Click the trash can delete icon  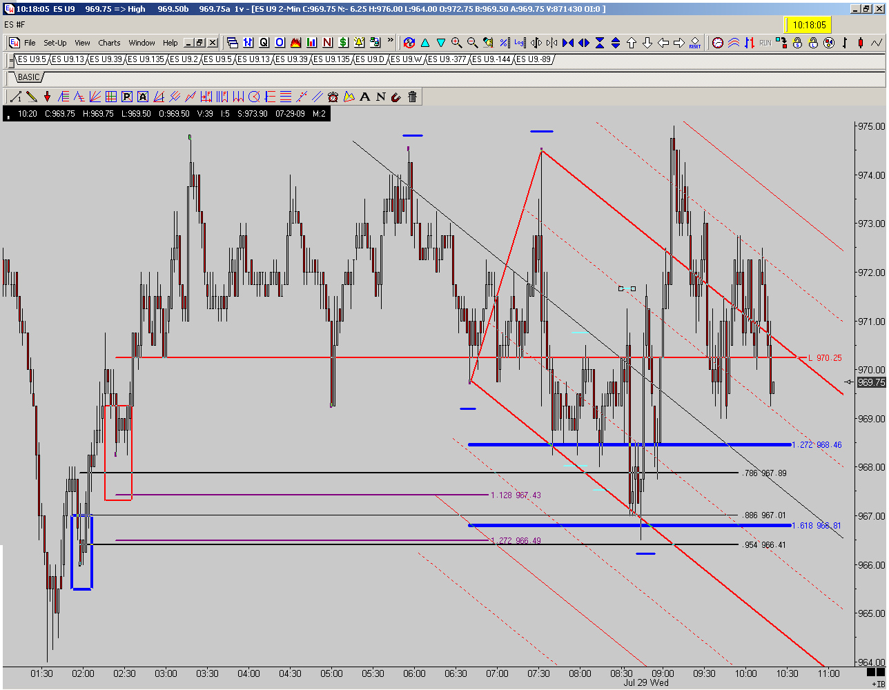click(x=412, y=97)
